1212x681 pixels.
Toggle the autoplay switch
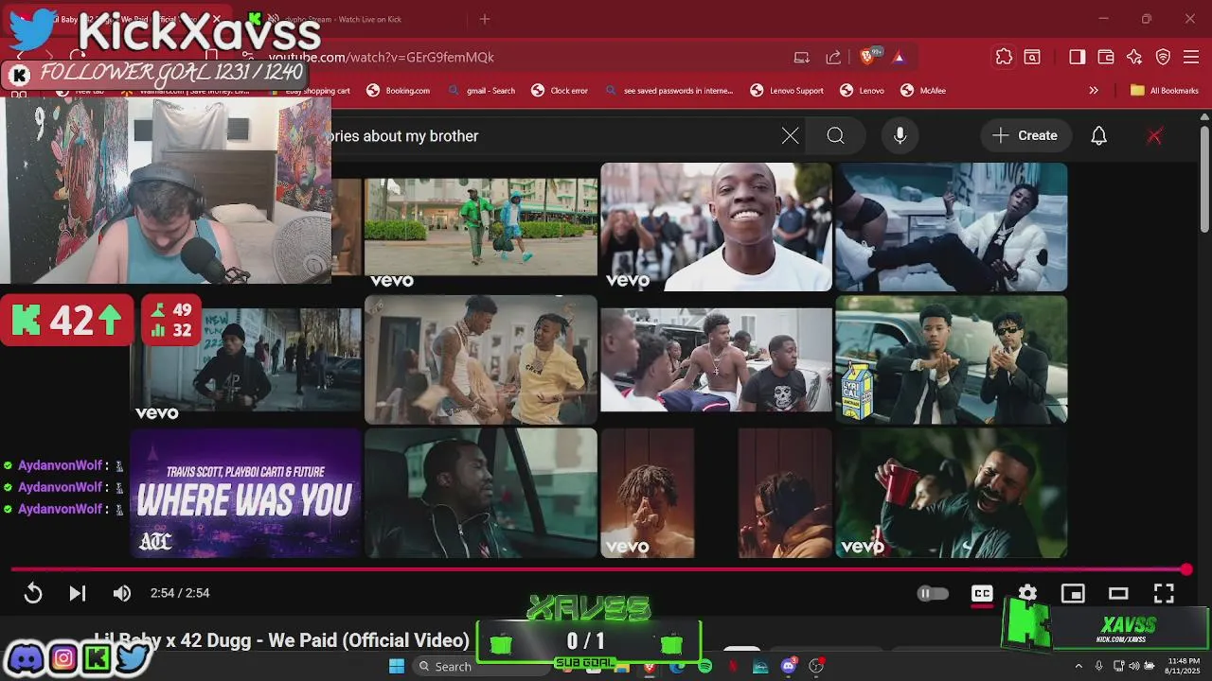(x=933, y=593)
